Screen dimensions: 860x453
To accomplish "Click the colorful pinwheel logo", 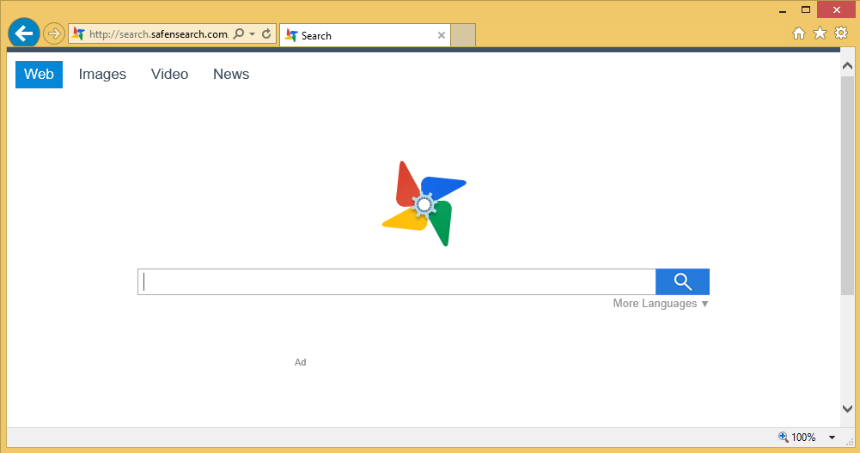I will pyautogui.click(x=424, y=203).
